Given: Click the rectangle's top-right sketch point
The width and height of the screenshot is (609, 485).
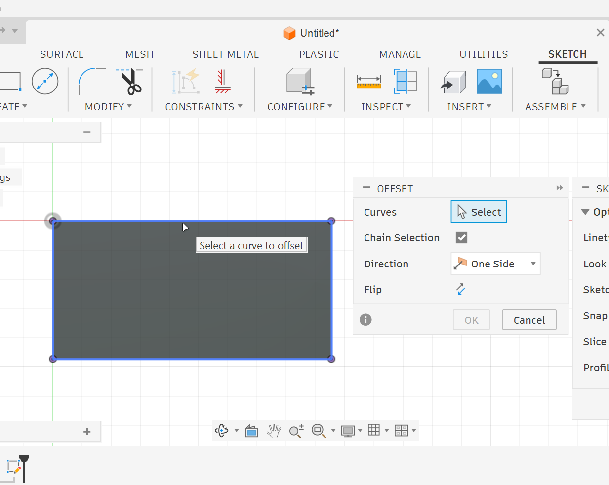Looking at the screenshot, I should tap(331, 221).
